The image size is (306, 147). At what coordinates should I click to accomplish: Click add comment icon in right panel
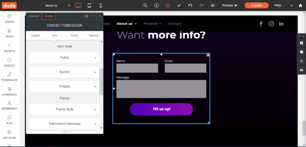pyautogui.click(x=301, y=43)
